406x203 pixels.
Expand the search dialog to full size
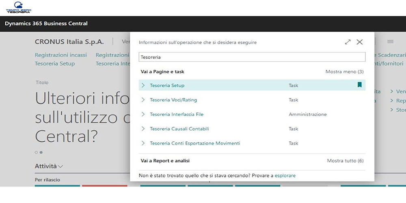[348, 42]
